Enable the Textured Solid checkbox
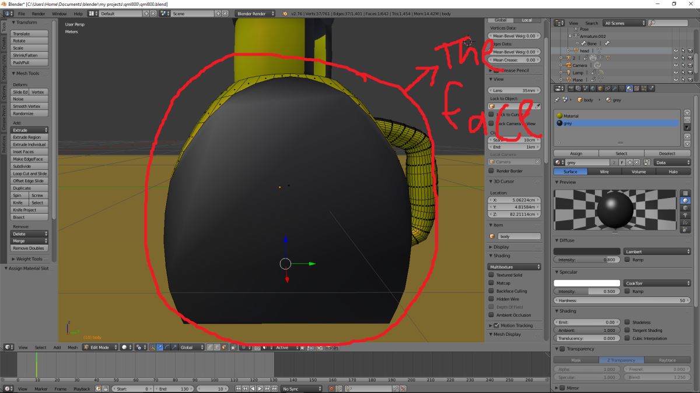700x393 pixels. [x=491, y=275]
